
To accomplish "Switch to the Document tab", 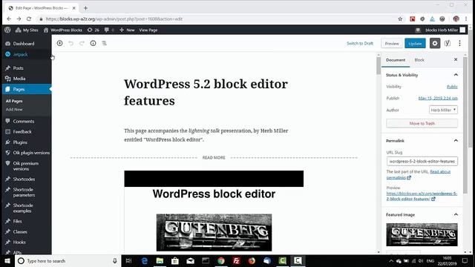I will pyautogui.click(x=396, y=60).
